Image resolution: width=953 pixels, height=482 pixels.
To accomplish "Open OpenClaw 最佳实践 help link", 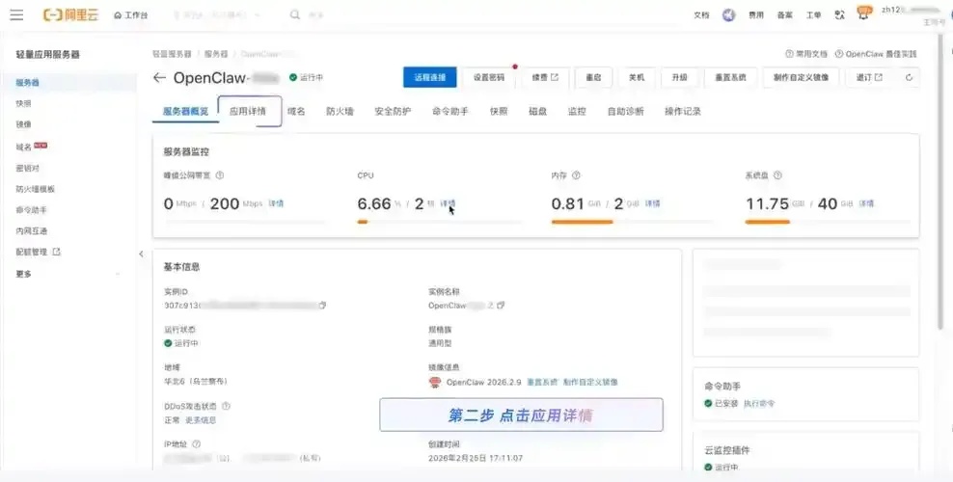I will tap(876, 54).
